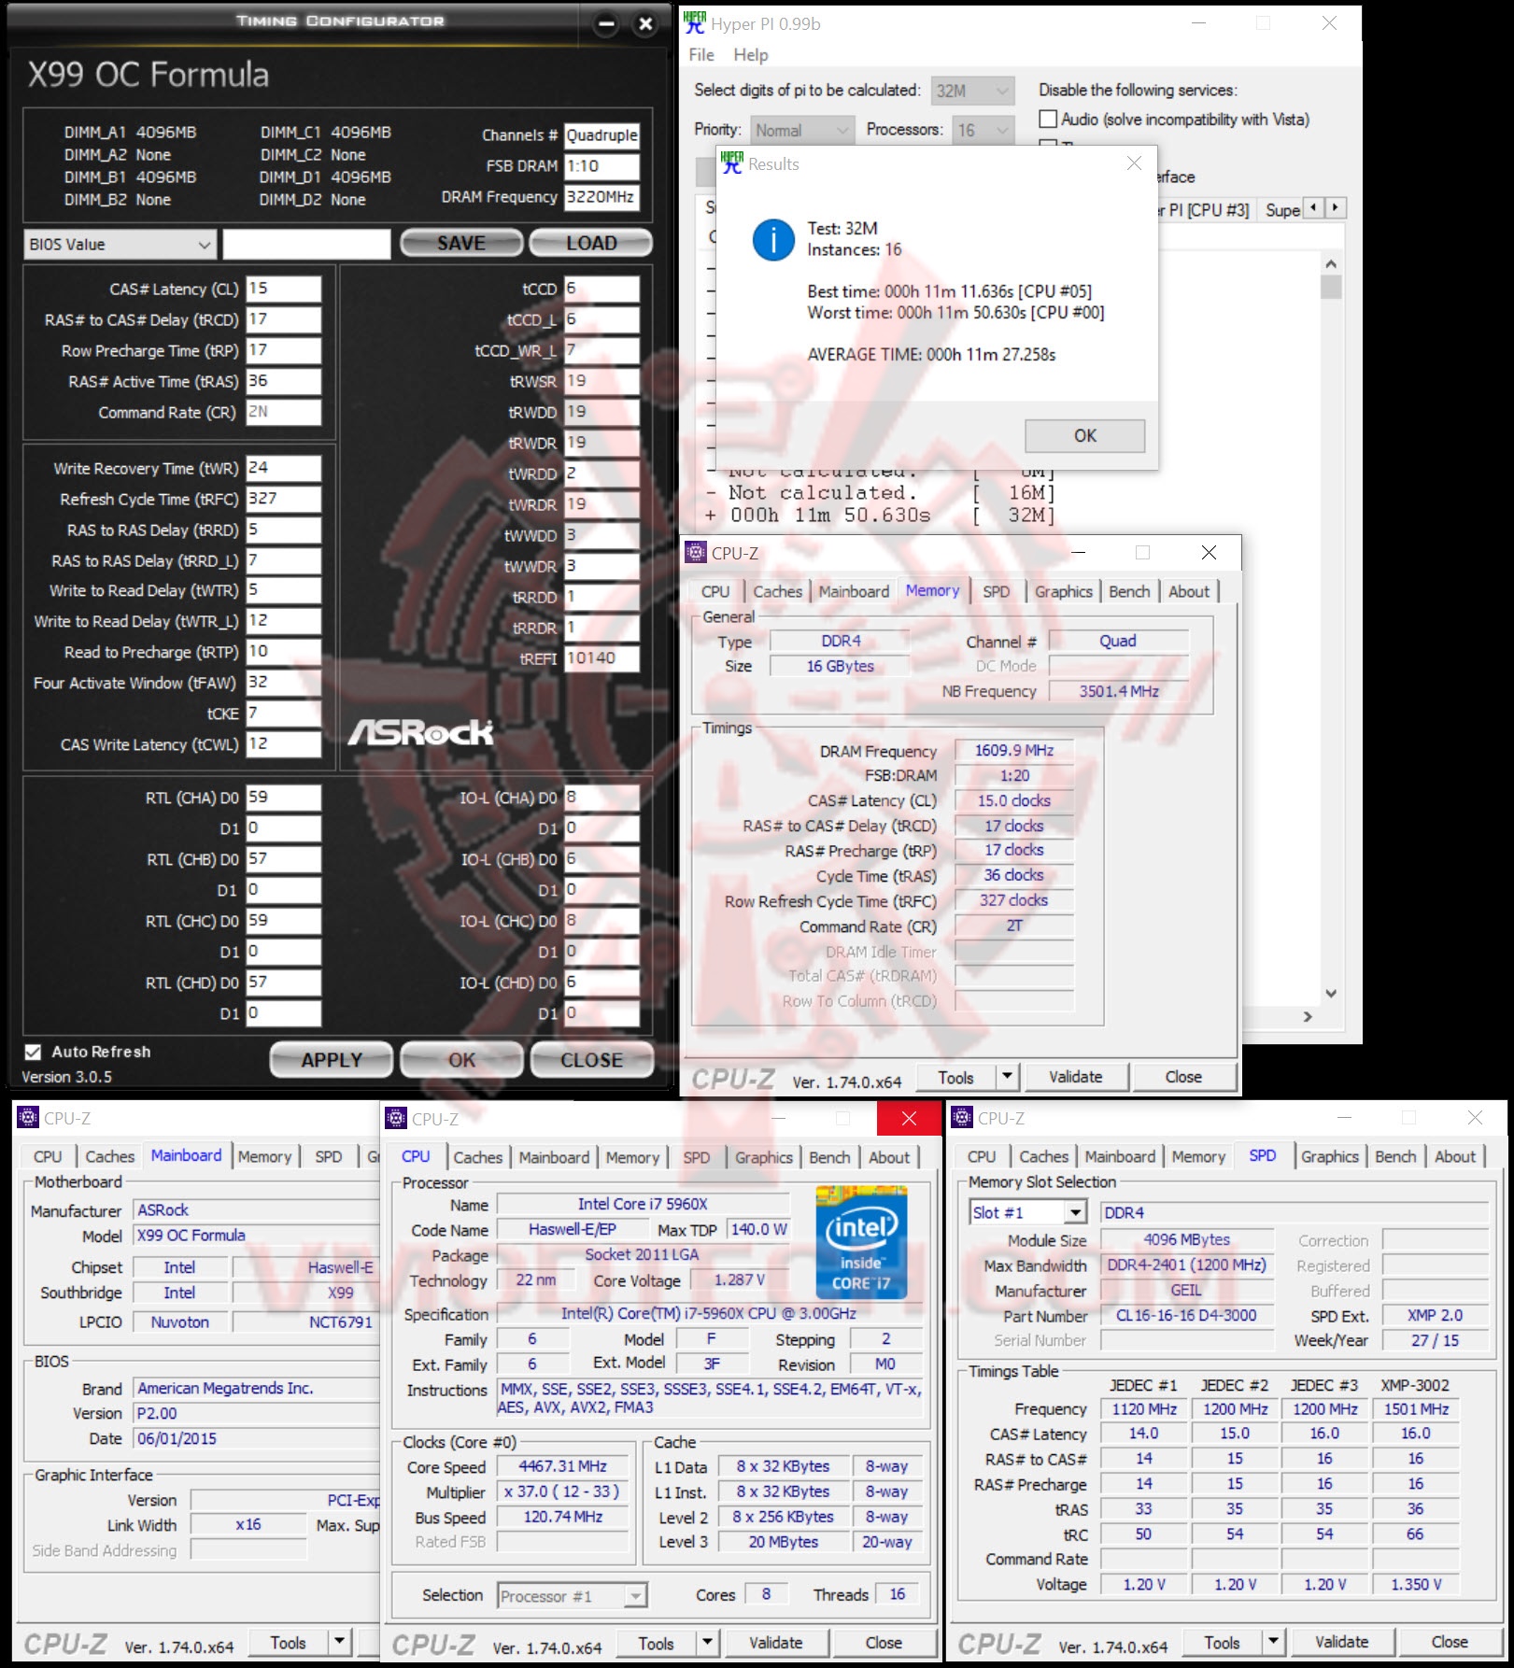This screenshot has width=1514, height=1668.
Task: Click the red close button on CPU-Z processor window
Action: 909,1118
